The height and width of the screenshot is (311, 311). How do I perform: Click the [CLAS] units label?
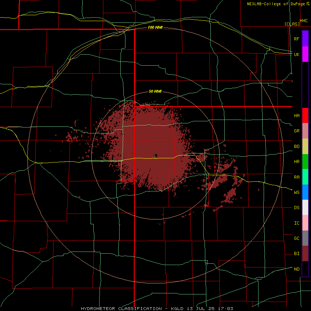coord(292,24)
